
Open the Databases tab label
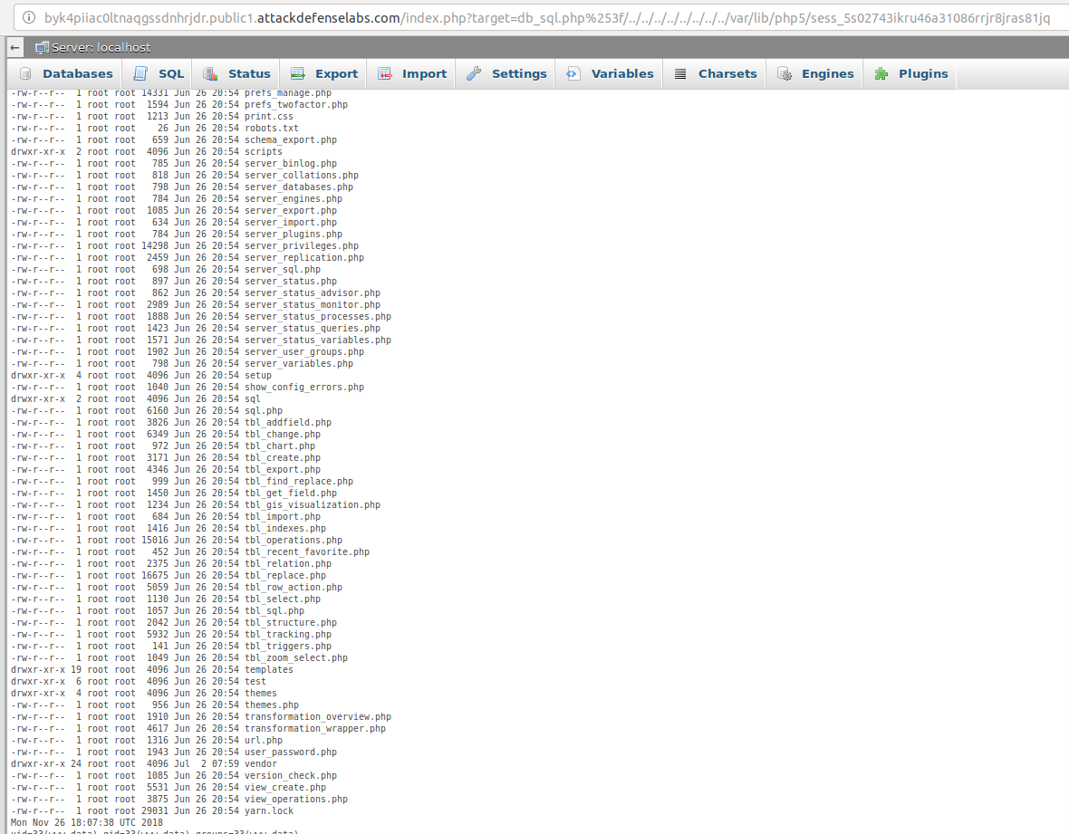tap(77, 74)
